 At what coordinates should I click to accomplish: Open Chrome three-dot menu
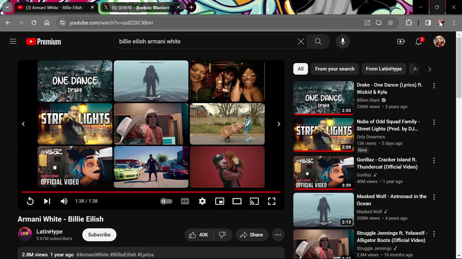(x=454, y=23)
